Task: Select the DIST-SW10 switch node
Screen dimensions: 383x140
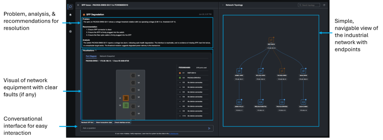Action: (x=271, y=40)
